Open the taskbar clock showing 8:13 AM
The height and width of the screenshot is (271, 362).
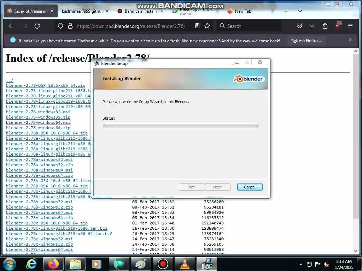pyautogui.click(x=344, y=264)
